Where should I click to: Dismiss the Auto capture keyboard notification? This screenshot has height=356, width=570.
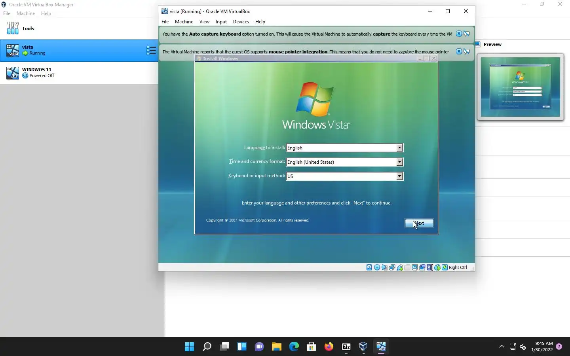pos(459,34)
